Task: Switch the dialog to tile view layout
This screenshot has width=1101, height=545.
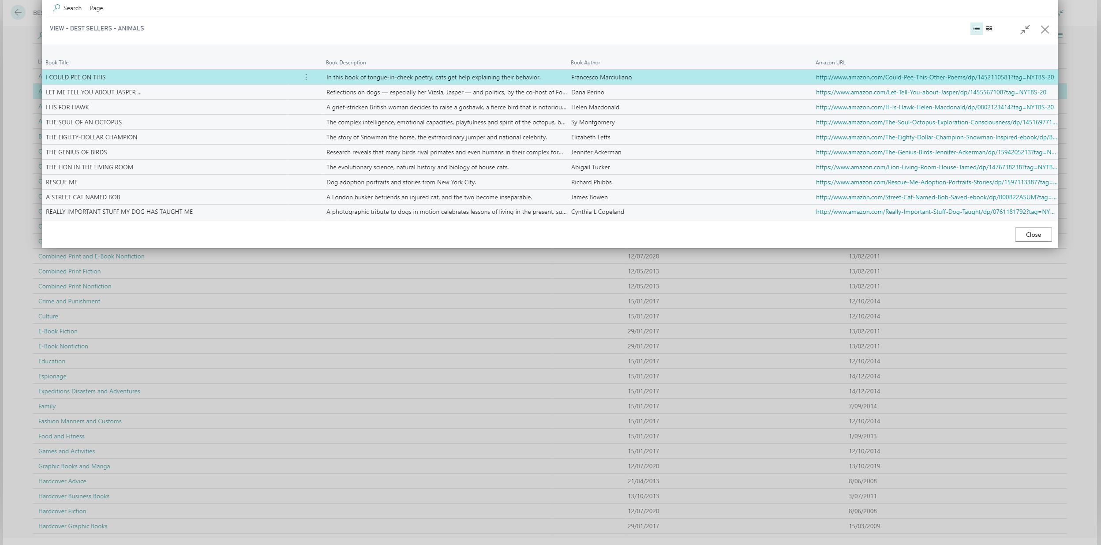Action: point(989,29)
